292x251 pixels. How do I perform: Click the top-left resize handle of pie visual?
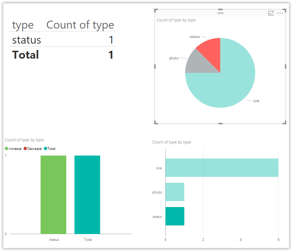156,11
